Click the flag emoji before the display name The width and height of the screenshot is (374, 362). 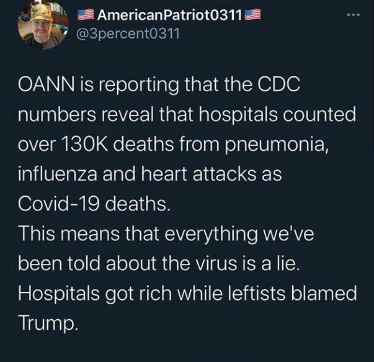[86, 17]
